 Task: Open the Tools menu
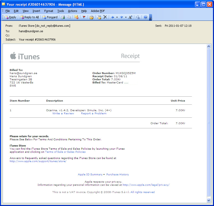pyautogui.click(x=61, y=11)
